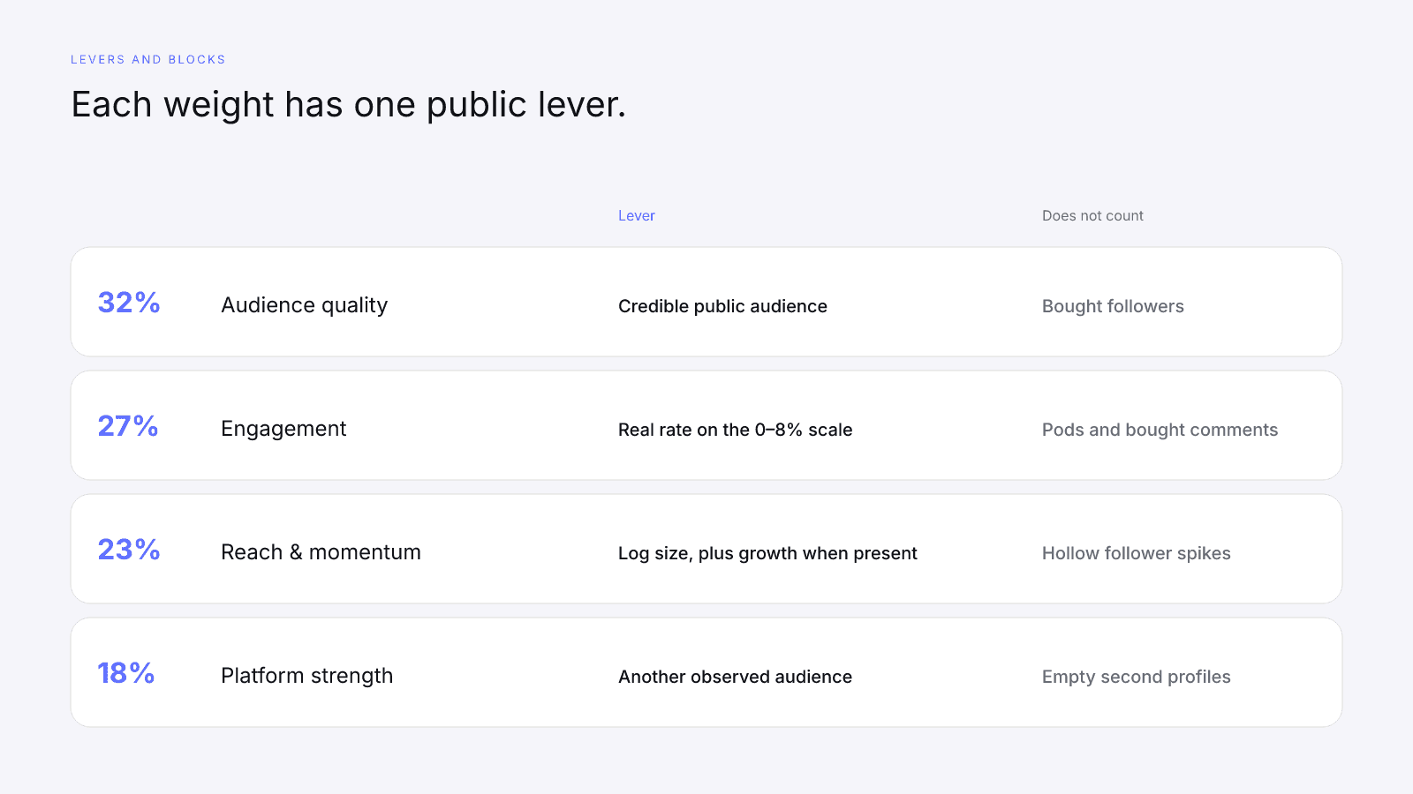
Task: Click 'Pods and bought comments' entry
Action: click(1160, 430)
